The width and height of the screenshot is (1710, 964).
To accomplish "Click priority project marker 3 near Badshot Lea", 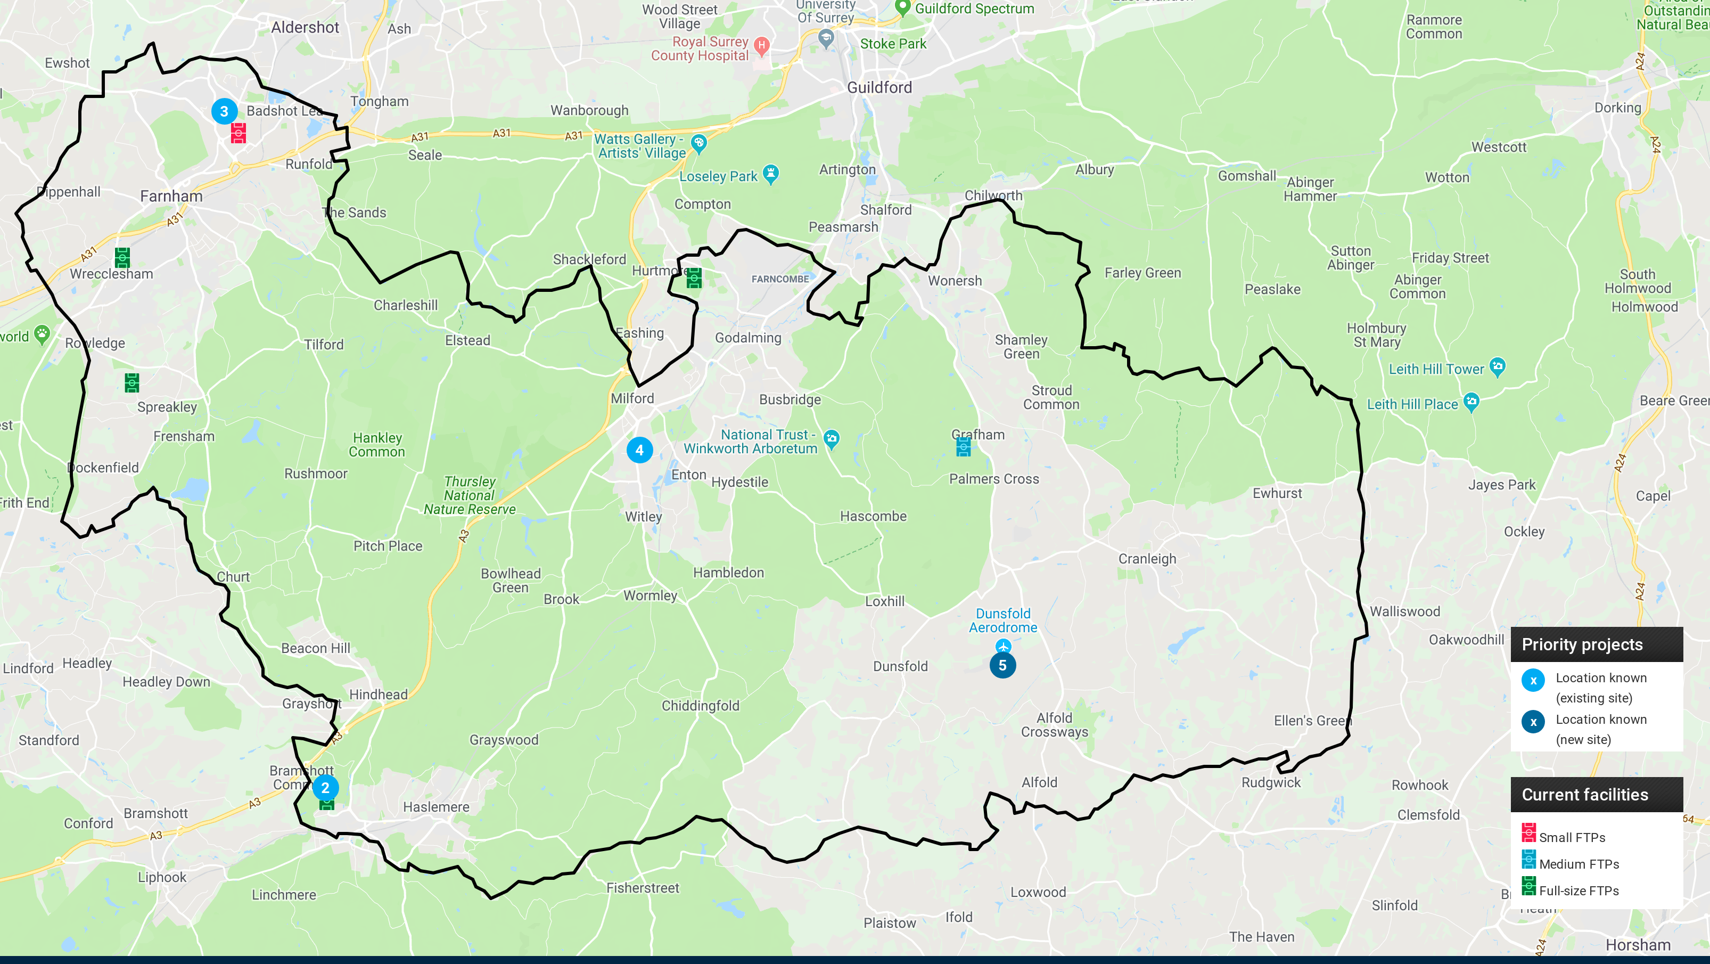I will [x=224, y=111].
